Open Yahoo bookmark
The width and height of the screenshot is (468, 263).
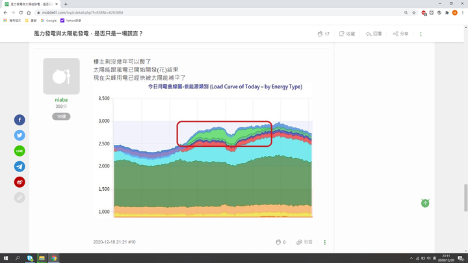[71, 21]
